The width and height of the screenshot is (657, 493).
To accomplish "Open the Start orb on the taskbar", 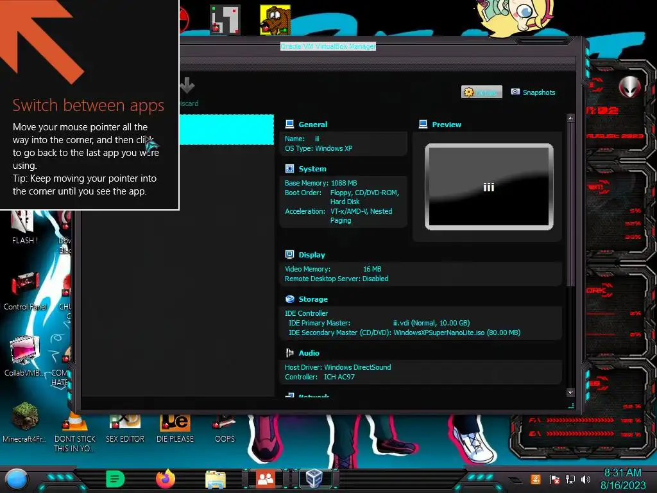I will click(x=16, y=479).
